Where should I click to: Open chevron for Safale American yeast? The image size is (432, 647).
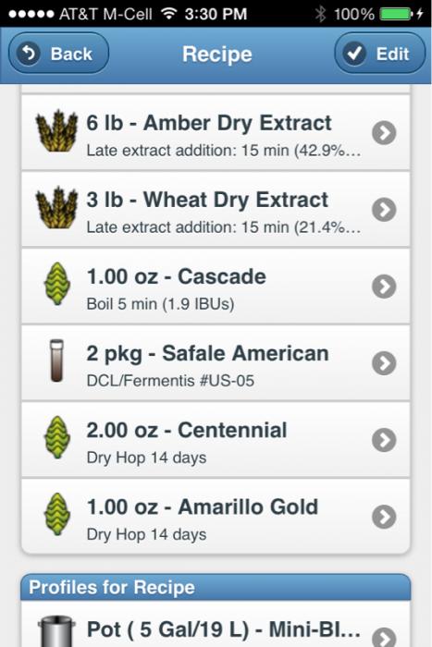click(x=384, y=363)
